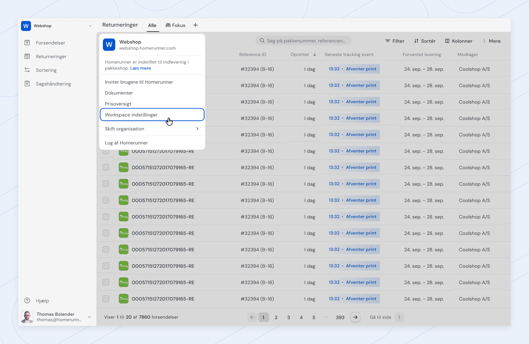Image resolution: width=529 pixels, height=344 pixels.
Task: Open the Kolonner column settings
Action: tap(458, 41)
